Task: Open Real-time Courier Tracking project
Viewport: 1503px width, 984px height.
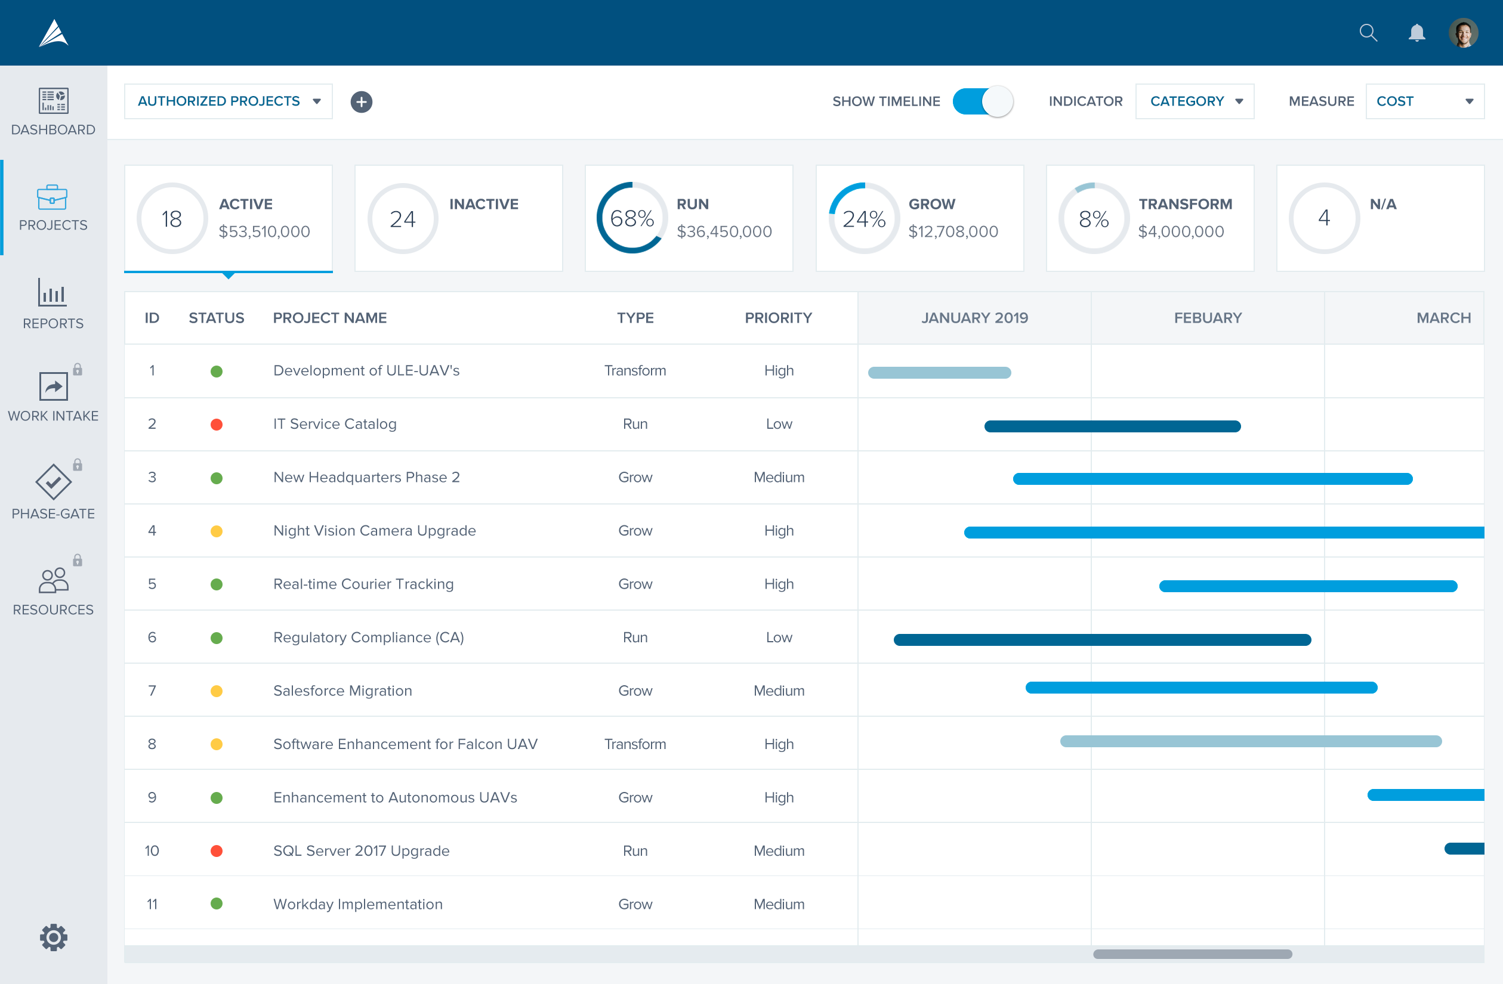Action: 363,584
